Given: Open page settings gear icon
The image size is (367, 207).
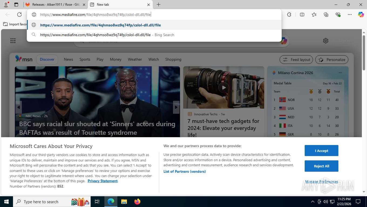Looking at the screenshot, I should [x=326, y=41].
